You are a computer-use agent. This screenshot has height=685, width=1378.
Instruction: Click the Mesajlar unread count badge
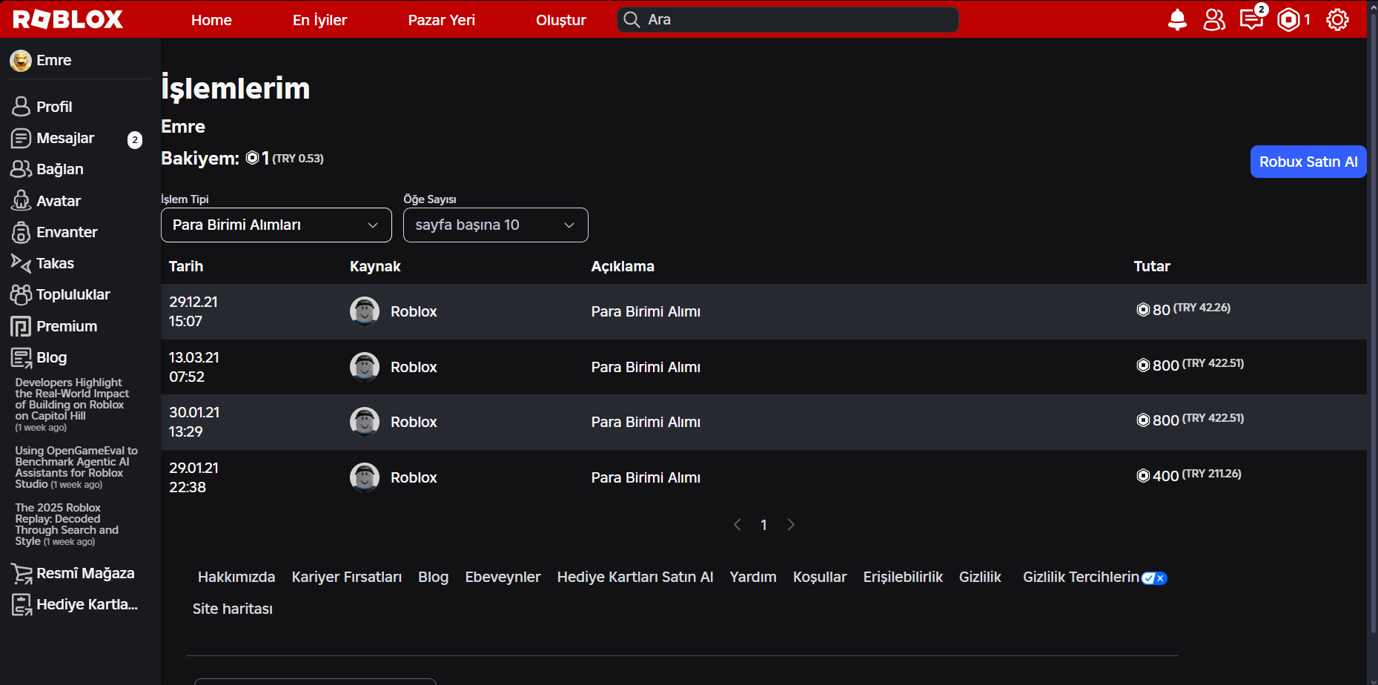135,140
